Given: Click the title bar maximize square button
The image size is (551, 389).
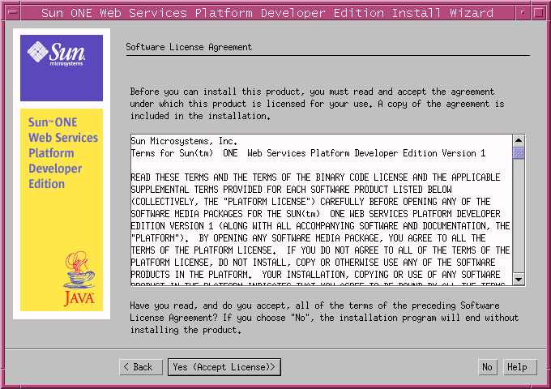Looking at the screenshot, I should [538, 13].
